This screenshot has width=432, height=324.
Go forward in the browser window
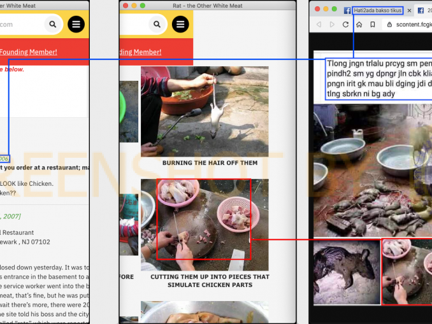(332, 24)
